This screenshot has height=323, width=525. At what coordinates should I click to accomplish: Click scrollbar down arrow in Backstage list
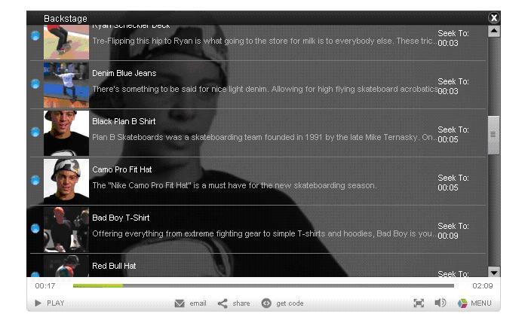[493, 272]
